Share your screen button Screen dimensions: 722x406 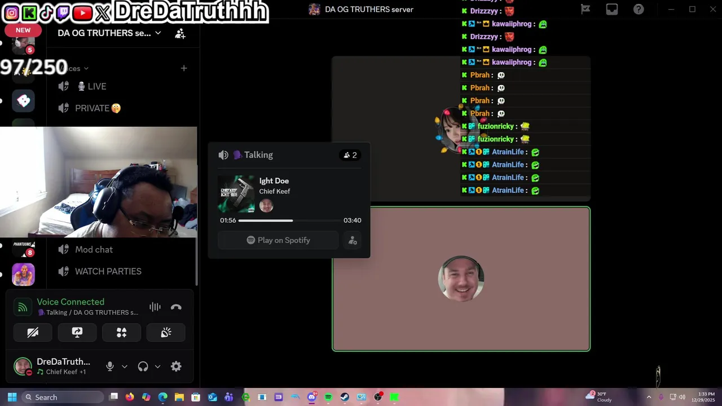click(x=77, y=333)
